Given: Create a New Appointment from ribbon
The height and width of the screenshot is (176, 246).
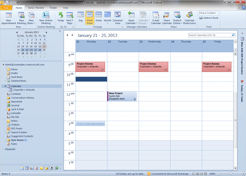Looking at the screenshot, I should (x=9, y=18).
